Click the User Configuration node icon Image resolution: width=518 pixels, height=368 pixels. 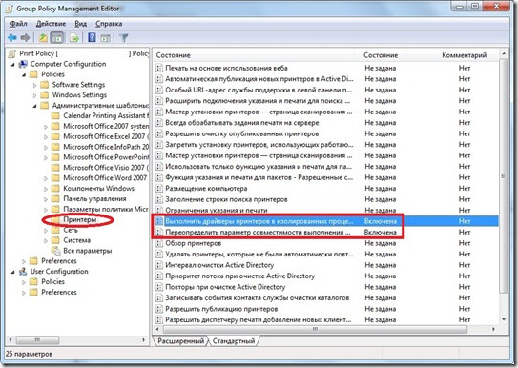pyautogui.click(x=23, y=272)
